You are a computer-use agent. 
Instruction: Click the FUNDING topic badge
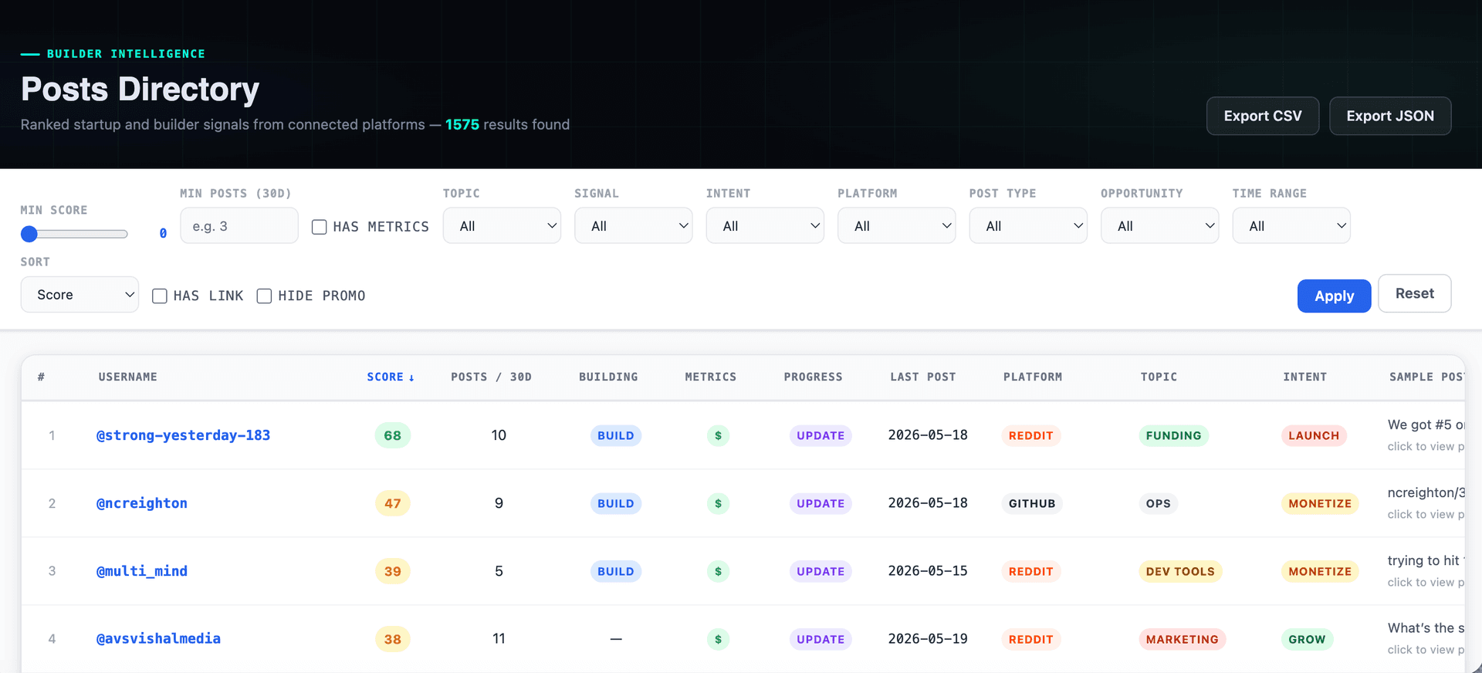1173,435
